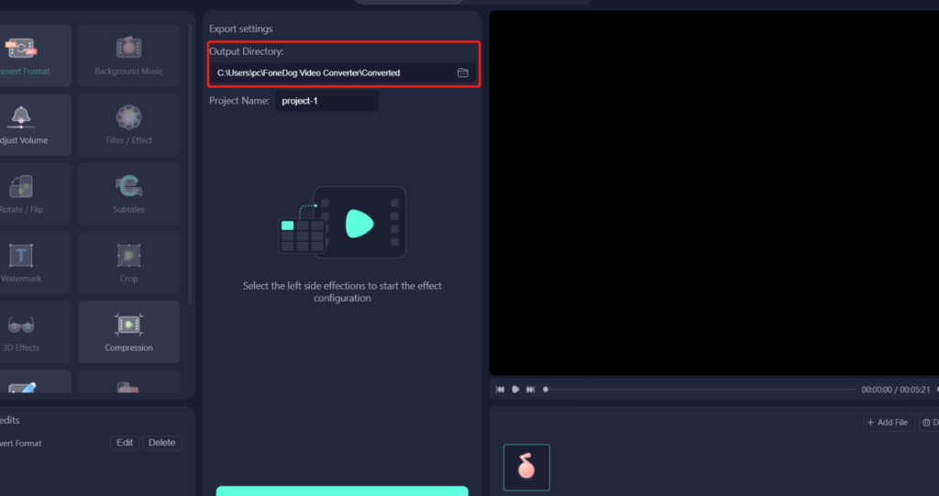939x496 pixels.
Task: Click the Add File button
Action: click(x=889, y=423)
